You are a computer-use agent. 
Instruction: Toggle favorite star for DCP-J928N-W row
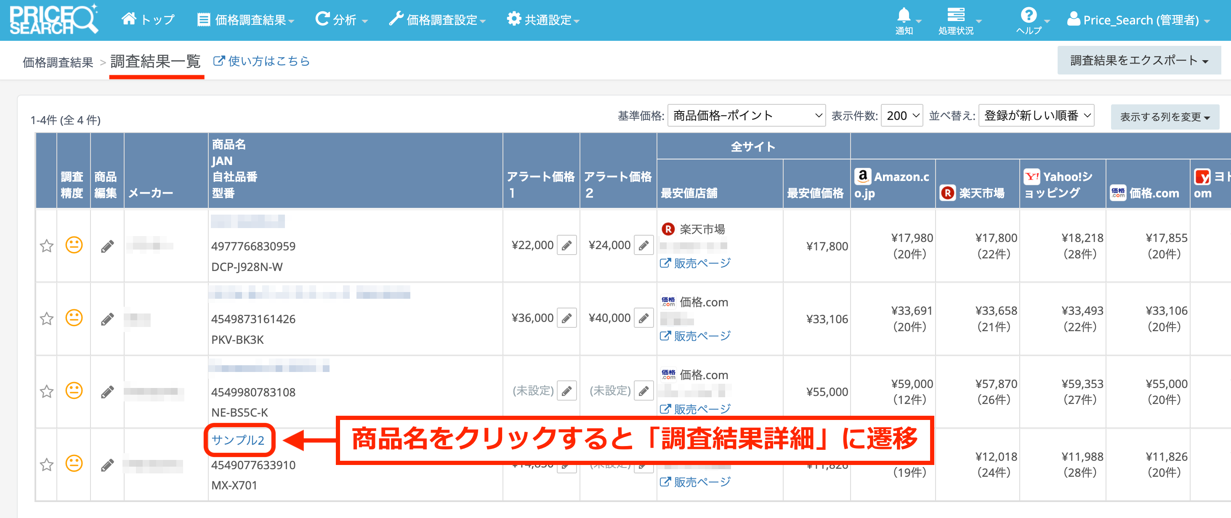(x=46, y=246)
